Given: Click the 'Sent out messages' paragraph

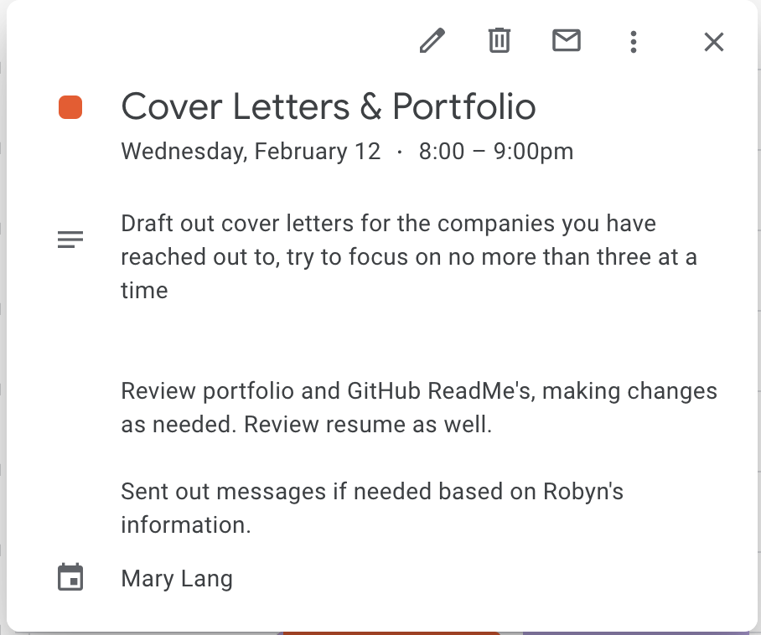Looking at the screenshot, I should point(372,508).
